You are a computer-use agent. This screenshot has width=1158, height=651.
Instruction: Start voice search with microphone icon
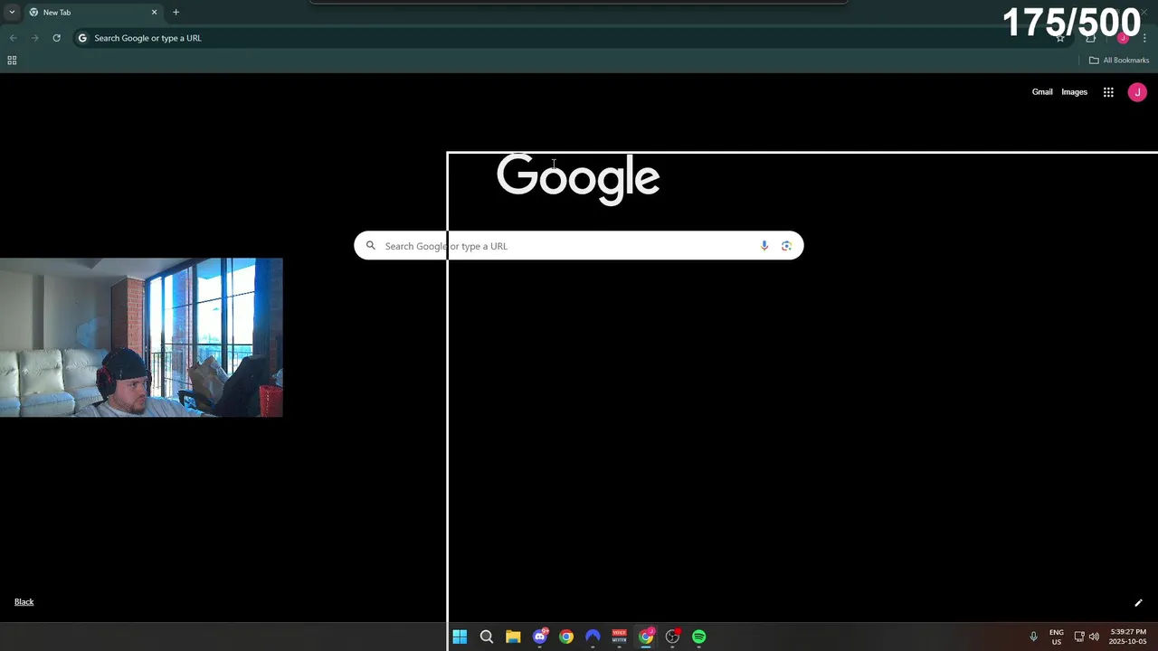tap(764, 246)
